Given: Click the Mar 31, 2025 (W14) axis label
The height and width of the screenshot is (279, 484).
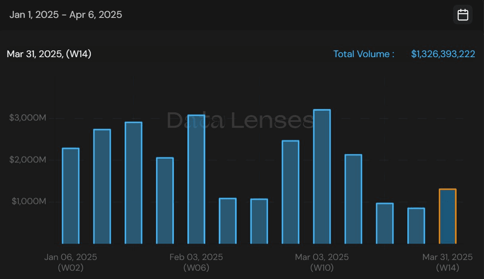Looking at the screenshot, I should pos(447,262).
